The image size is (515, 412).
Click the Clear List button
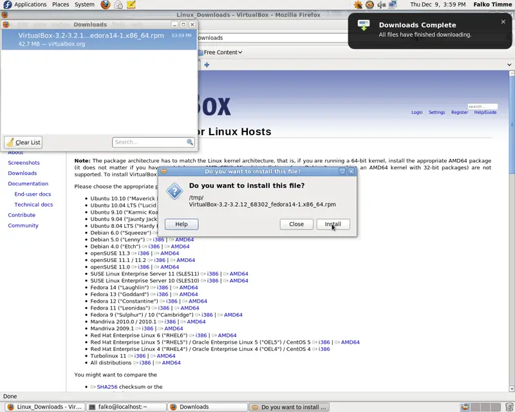[23, 142]
